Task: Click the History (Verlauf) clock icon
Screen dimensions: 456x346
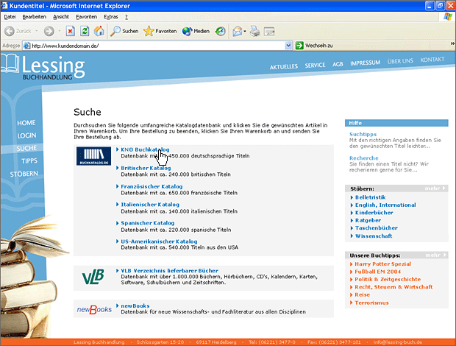Action: pyautogui.click(x=220, y=31)
